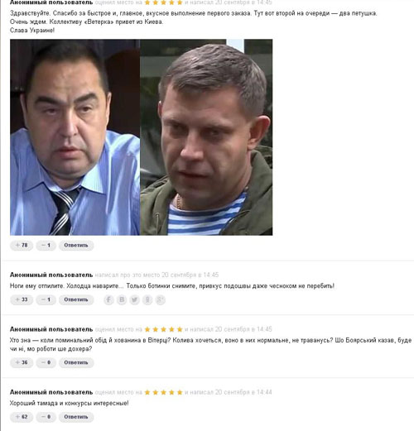Downvote the comment with 33 upvotes
Image resolution: width=414 pixels, height=431 pixels.
[46, 299]
